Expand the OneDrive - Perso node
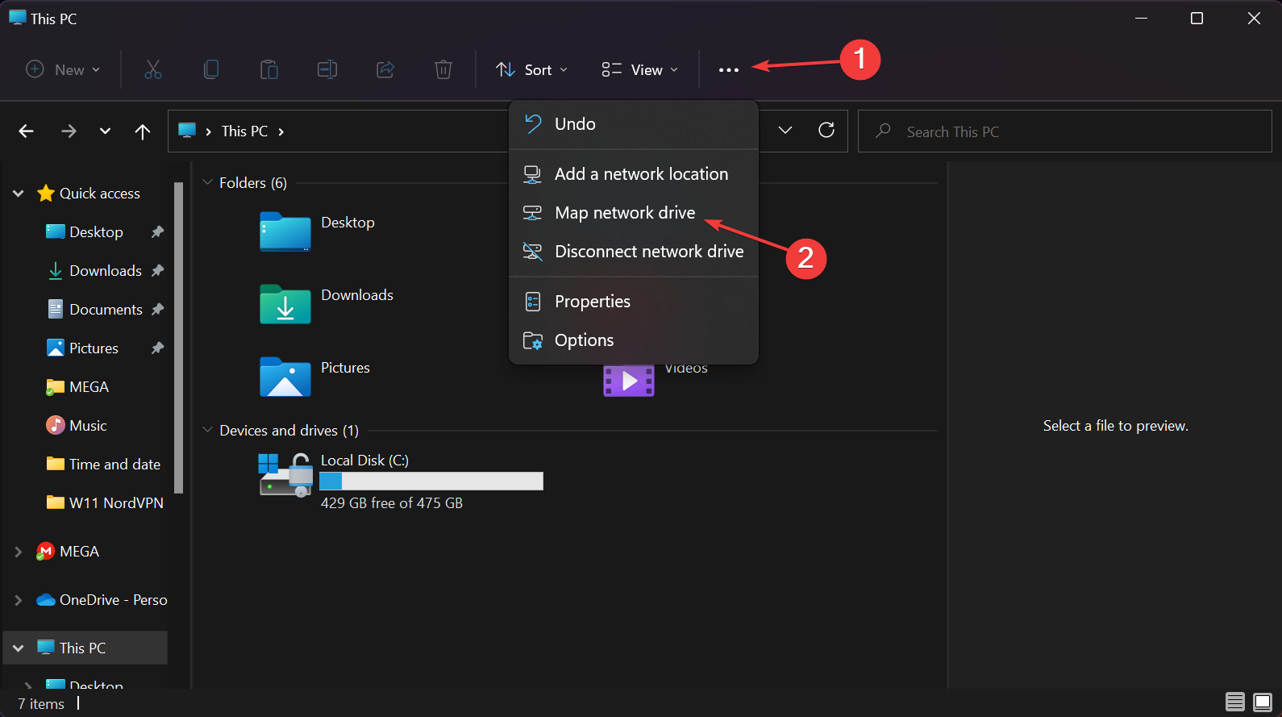Image resolution: width=1282 pixels, height=717 pixels. click(19, 600)
